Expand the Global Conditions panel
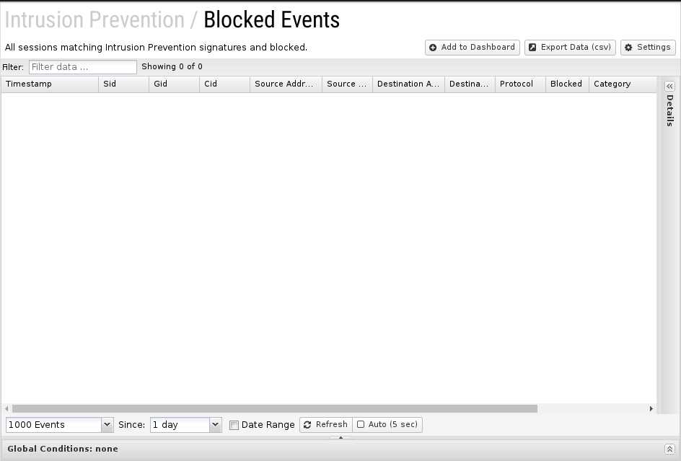The width and height of the screenshot is (681, 461). (669, 449)
